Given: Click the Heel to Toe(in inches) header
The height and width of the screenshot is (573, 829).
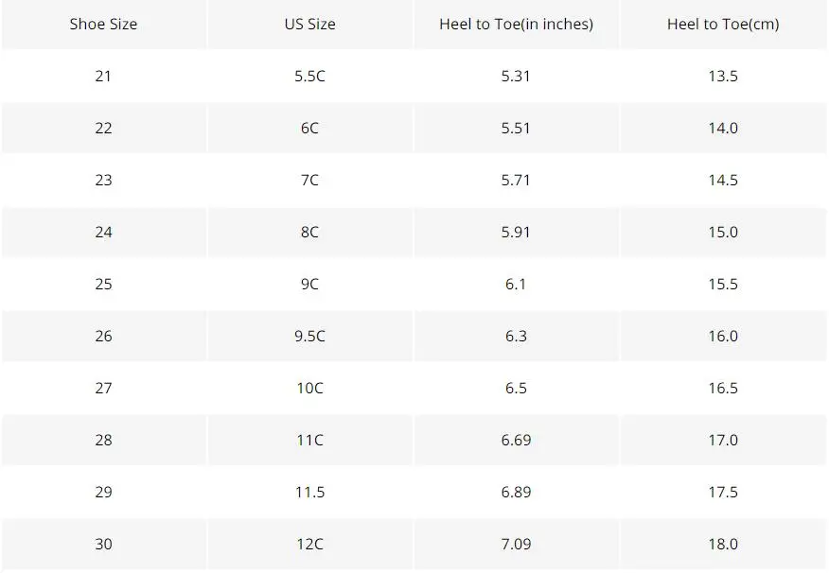Looking at the screenshot, I should (516, 25).
